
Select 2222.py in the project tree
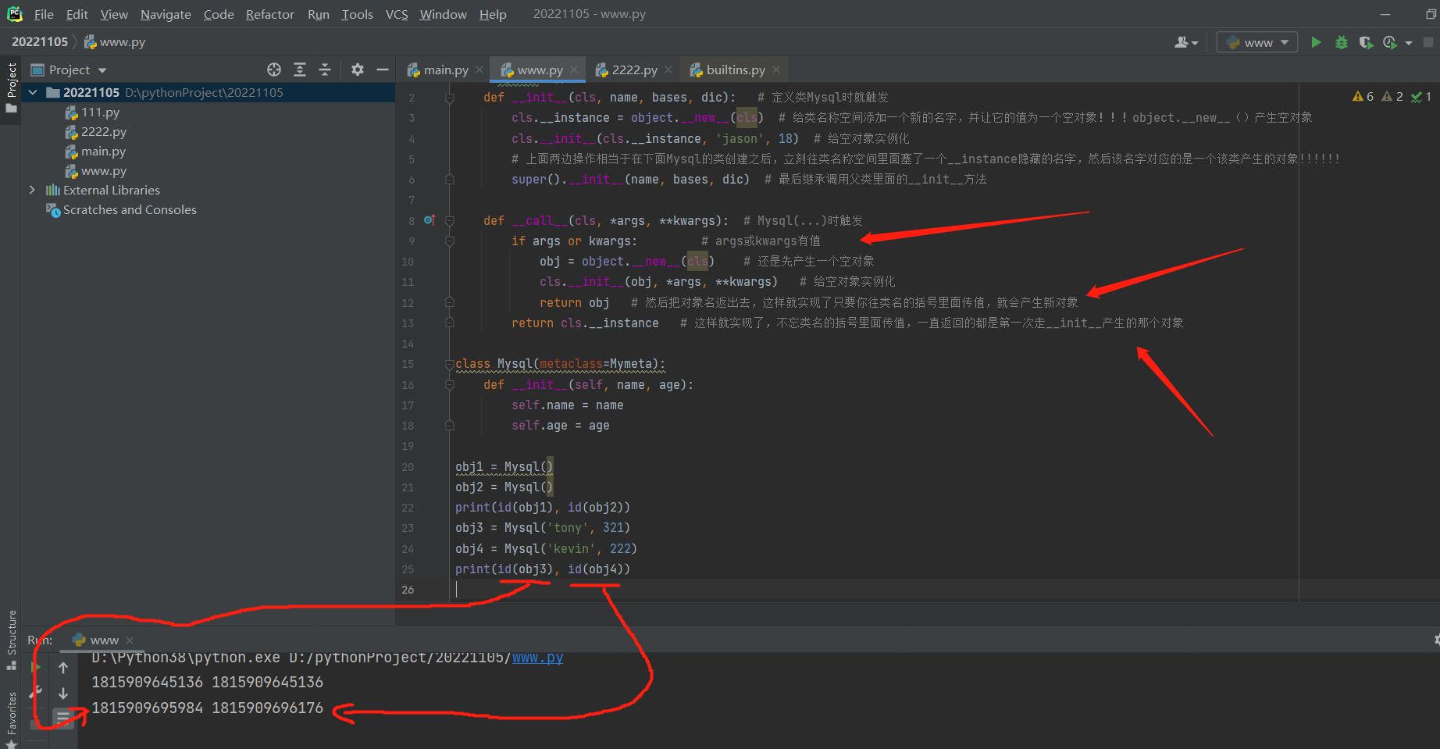[x=103, y=132]
